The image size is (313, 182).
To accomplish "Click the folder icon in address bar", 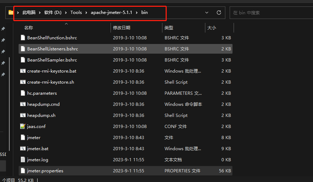I will [x=11, y=13].
